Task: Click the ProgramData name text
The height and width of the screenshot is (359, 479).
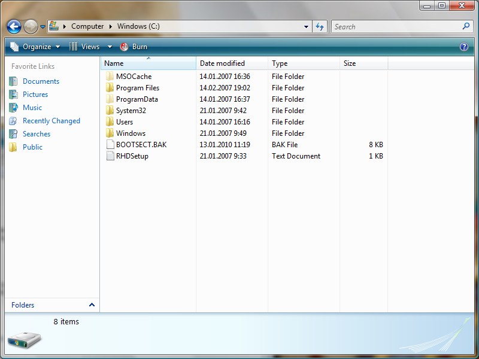Action: pyautogui.click(x=137, y=99)
